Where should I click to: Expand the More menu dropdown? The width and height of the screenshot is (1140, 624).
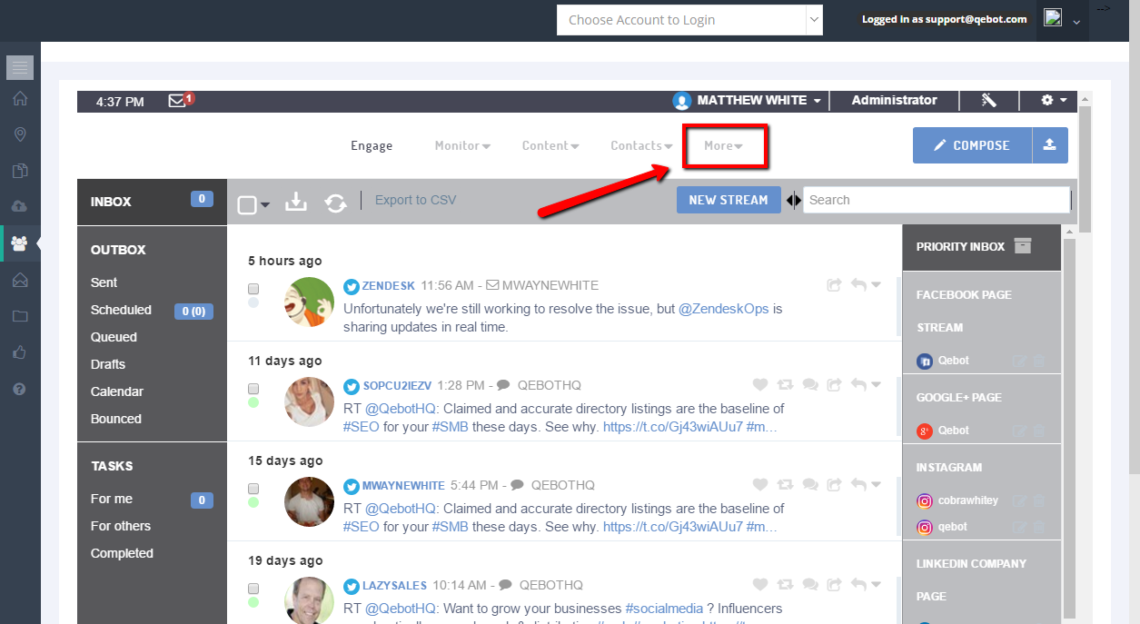(x=724, y=146)
